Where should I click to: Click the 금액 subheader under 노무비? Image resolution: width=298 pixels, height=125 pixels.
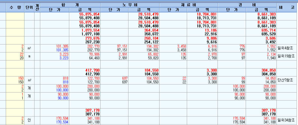[144, 10]
